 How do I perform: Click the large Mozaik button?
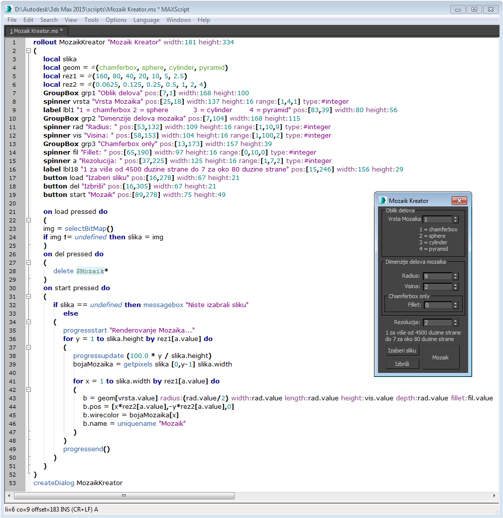click(x=440, y=357)
